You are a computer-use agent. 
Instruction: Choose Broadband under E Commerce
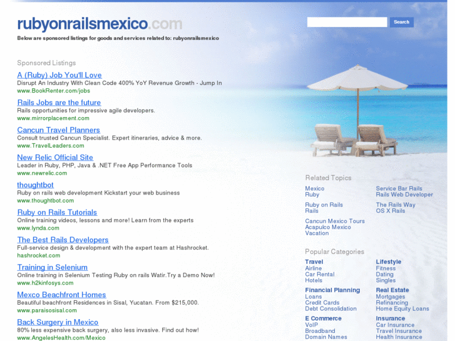(320, 331)
